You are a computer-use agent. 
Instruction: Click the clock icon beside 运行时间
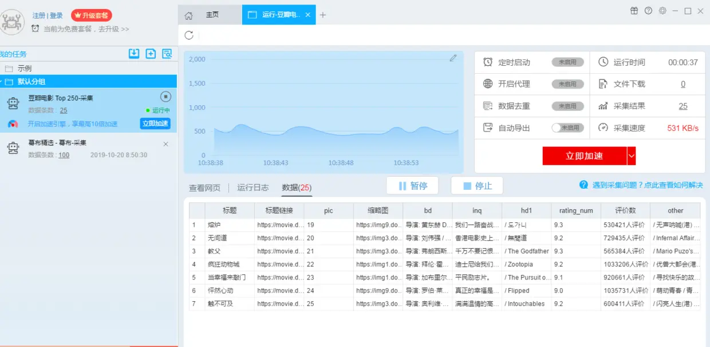coord(603,62)
